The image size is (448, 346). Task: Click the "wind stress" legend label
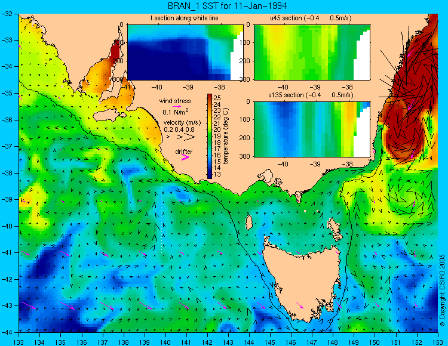coord(175,101)
